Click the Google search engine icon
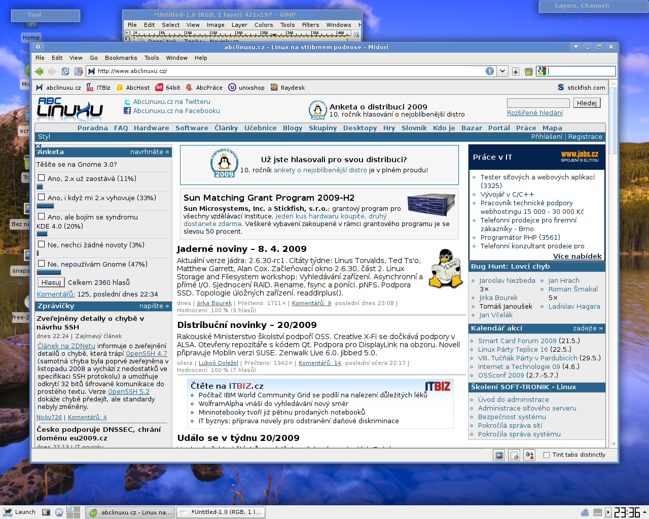The width and height of the screenshot is (649, 519). click(542, 71)
